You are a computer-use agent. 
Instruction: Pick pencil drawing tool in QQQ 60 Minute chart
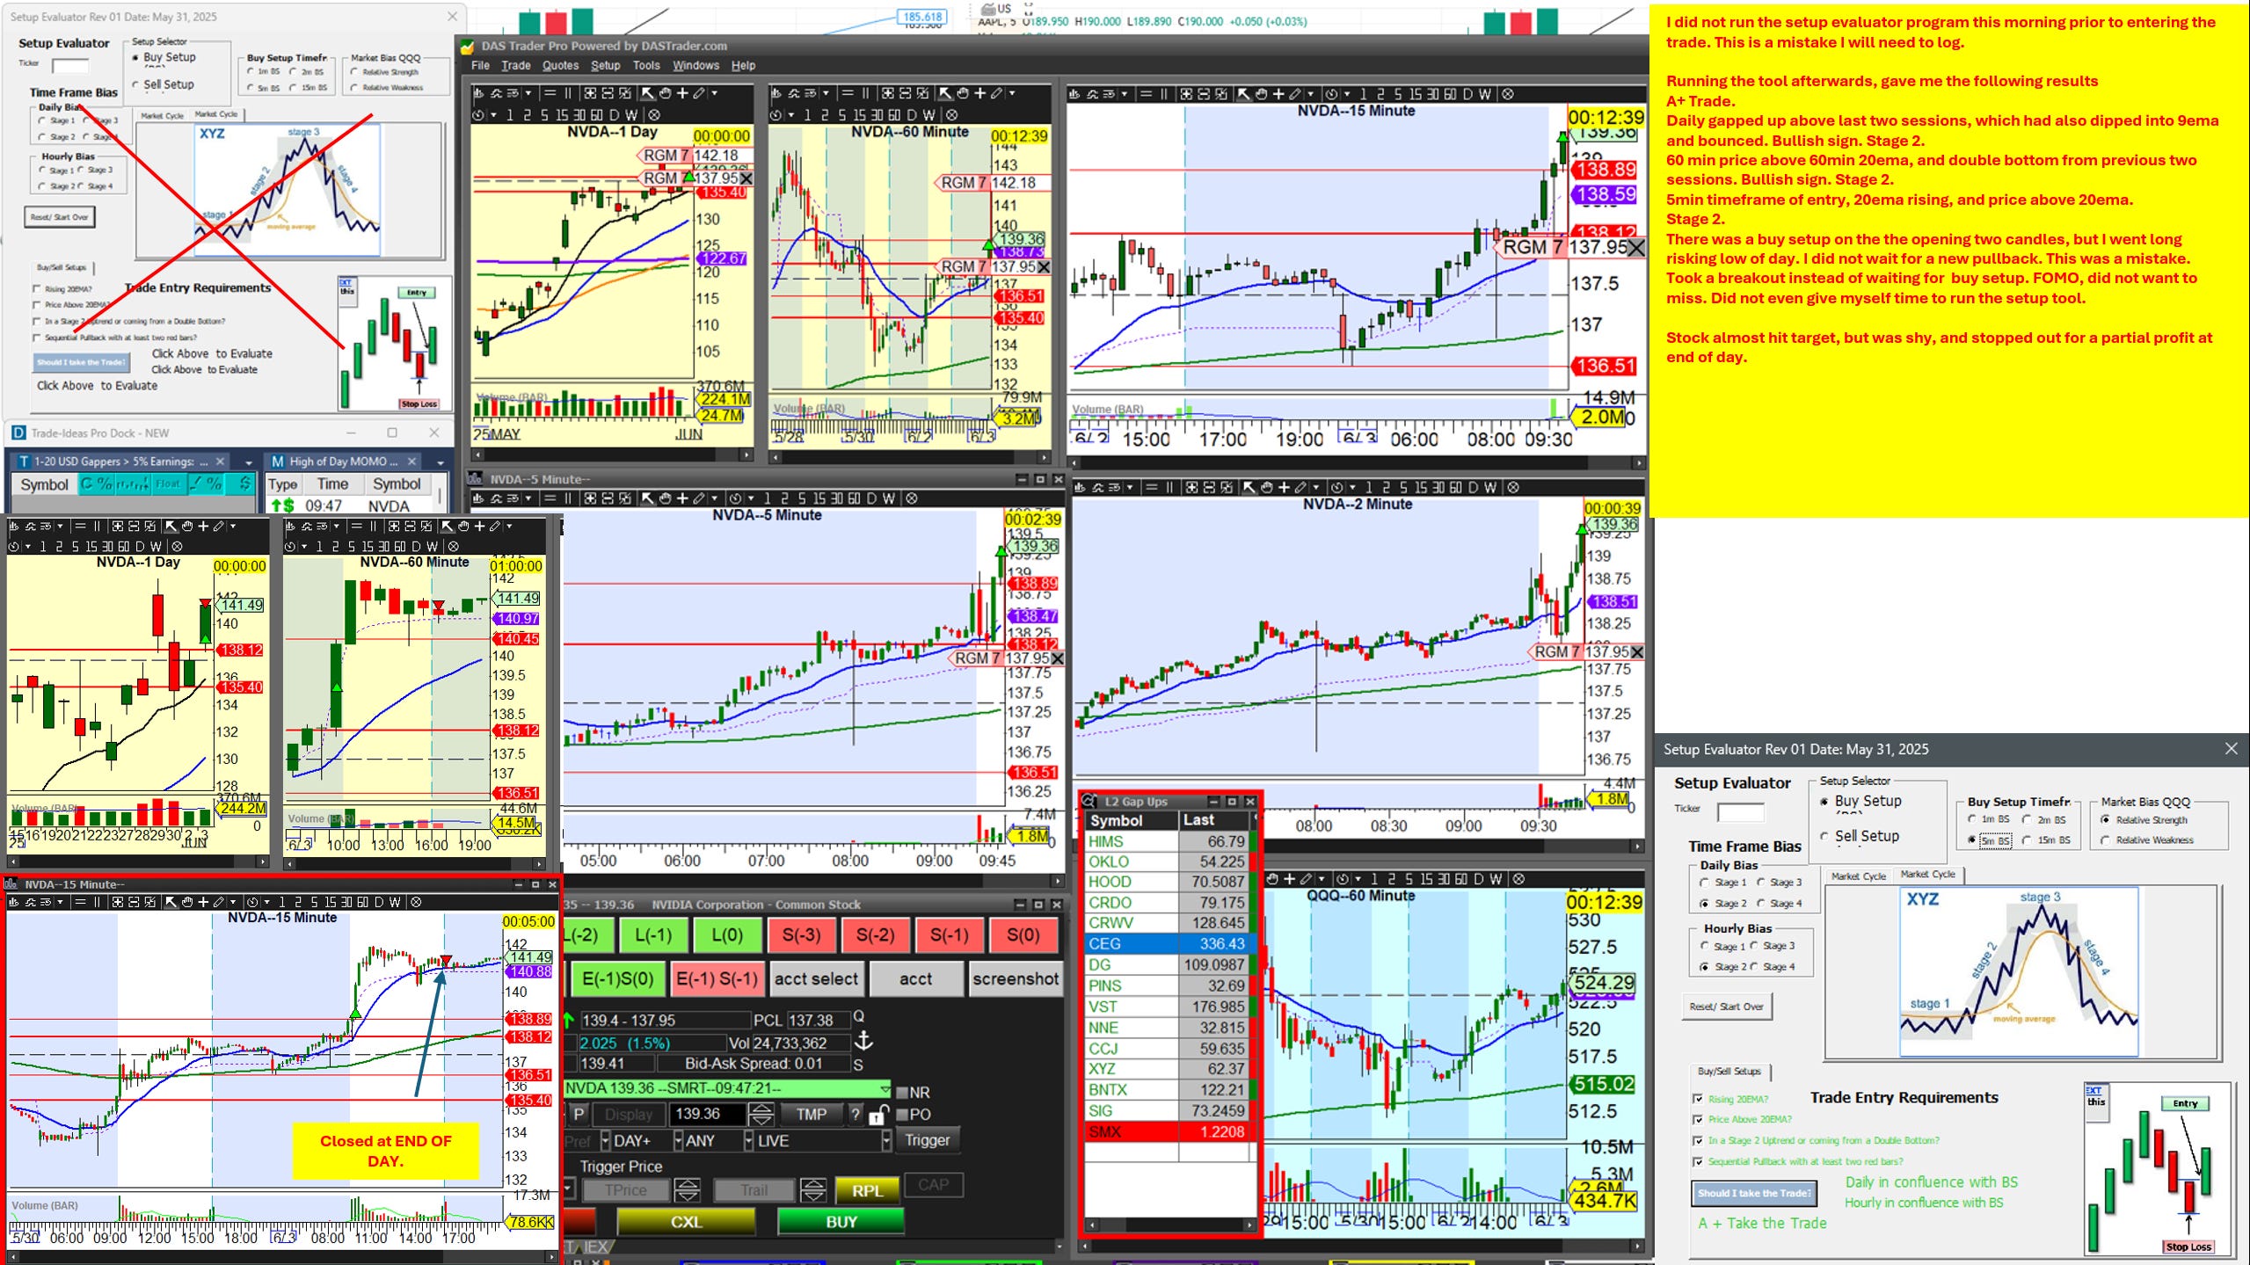[x=1307, y=878]
